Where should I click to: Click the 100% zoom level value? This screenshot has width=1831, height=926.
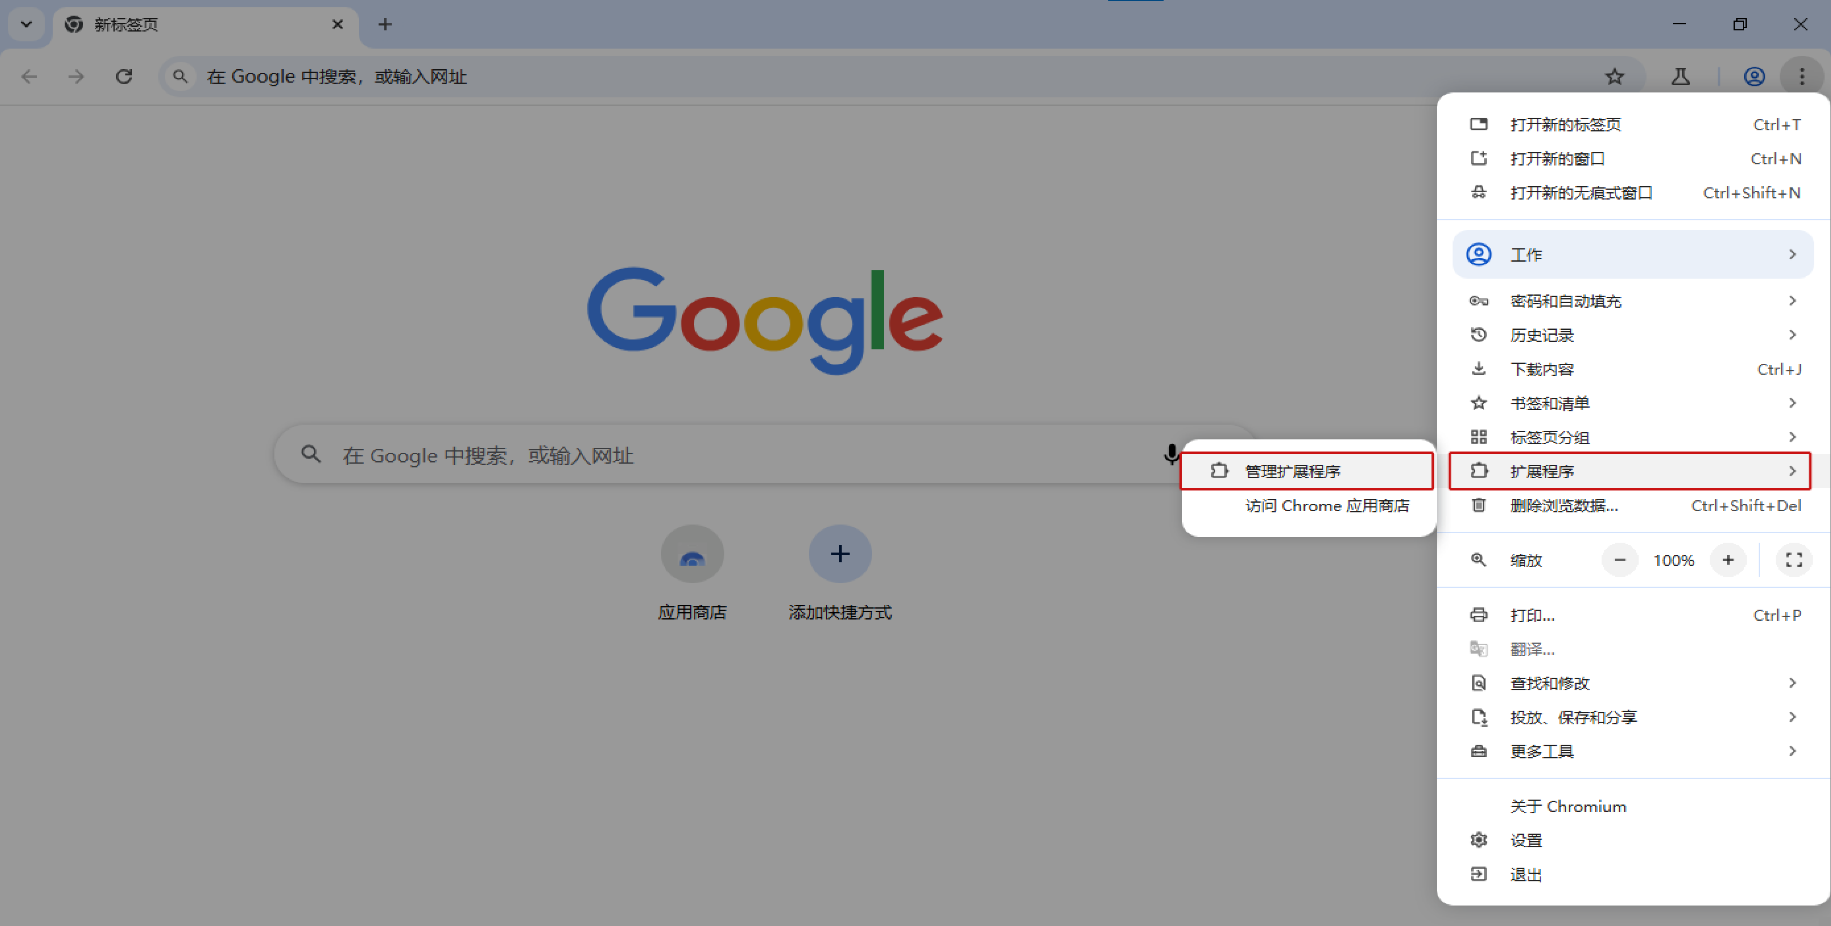(1673, 560)
